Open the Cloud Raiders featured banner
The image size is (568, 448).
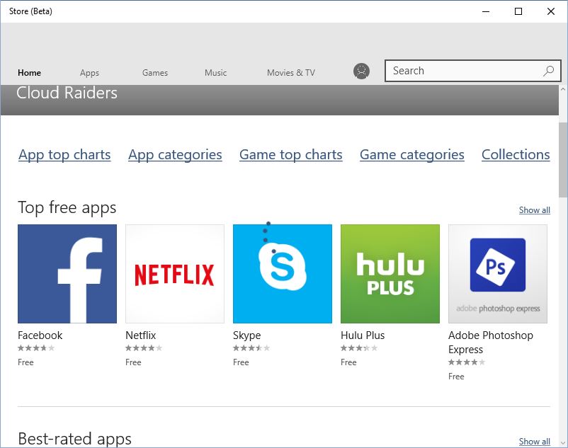click(279, 100)
